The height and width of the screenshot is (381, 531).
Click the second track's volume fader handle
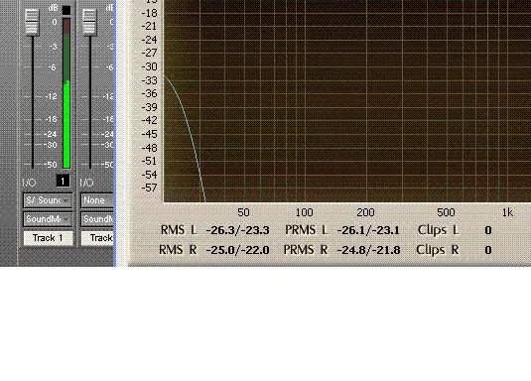pyautogui.click(x=89, y=22)
